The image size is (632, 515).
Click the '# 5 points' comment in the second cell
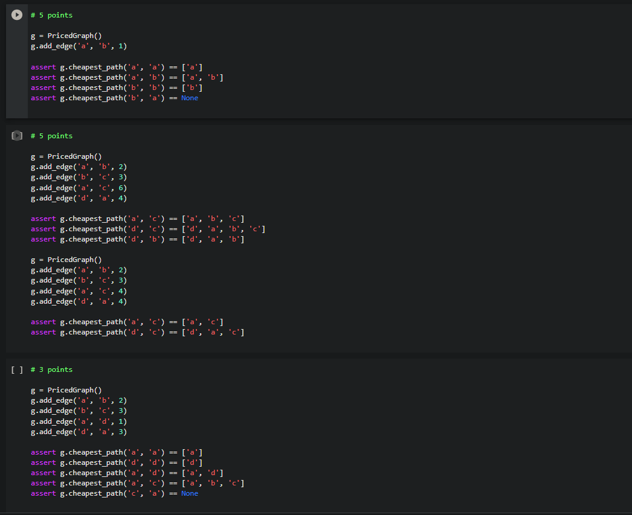coord(51,136)
